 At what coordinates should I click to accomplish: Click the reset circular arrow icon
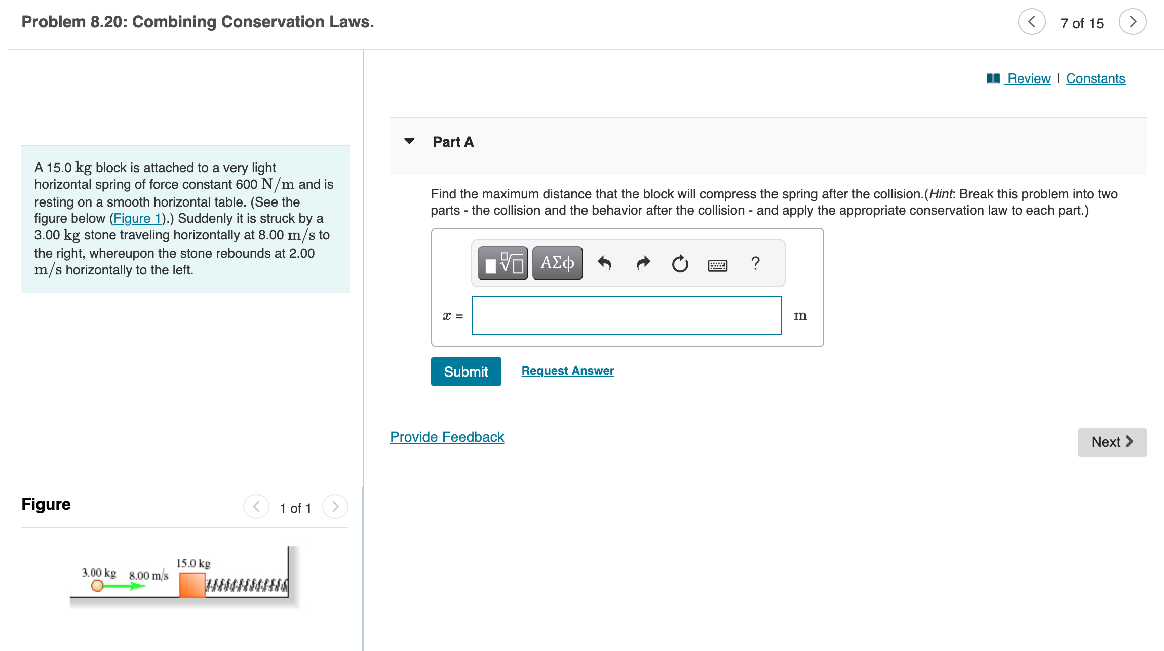coord(680,264)
